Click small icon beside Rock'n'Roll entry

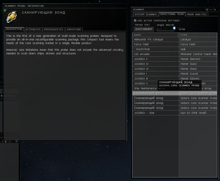(135, 49)
